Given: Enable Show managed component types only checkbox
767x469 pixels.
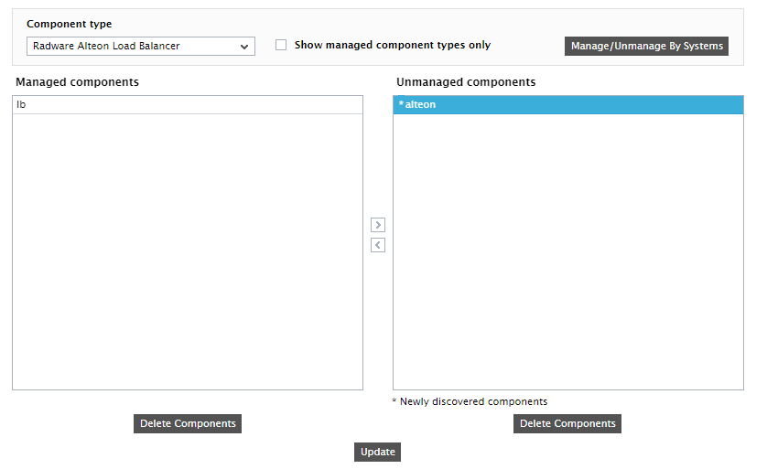Looking at the screenshot, I should [x=281, y=45].
